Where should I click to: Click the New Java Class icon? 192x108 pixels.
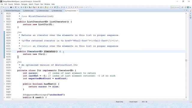coord(41,7)
